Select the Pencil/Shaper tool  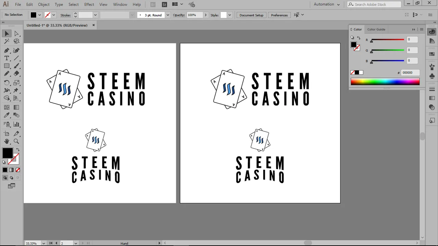[7, 73]
